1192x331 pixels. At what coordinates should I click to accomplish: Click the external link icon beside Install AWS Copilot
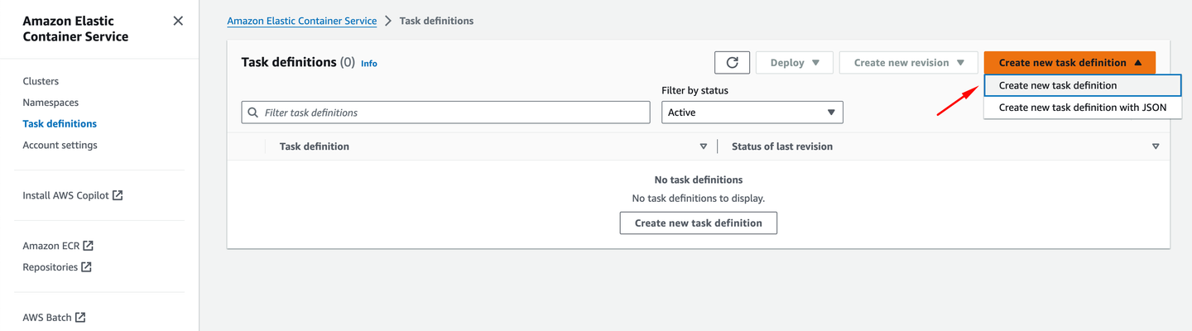[x=118, y=195]
